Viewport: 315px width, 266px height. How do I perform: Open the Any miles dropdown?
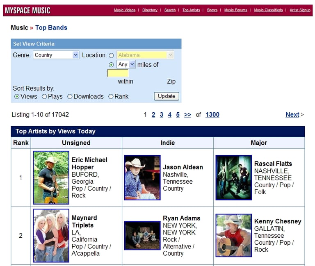(x=126, y=64)
